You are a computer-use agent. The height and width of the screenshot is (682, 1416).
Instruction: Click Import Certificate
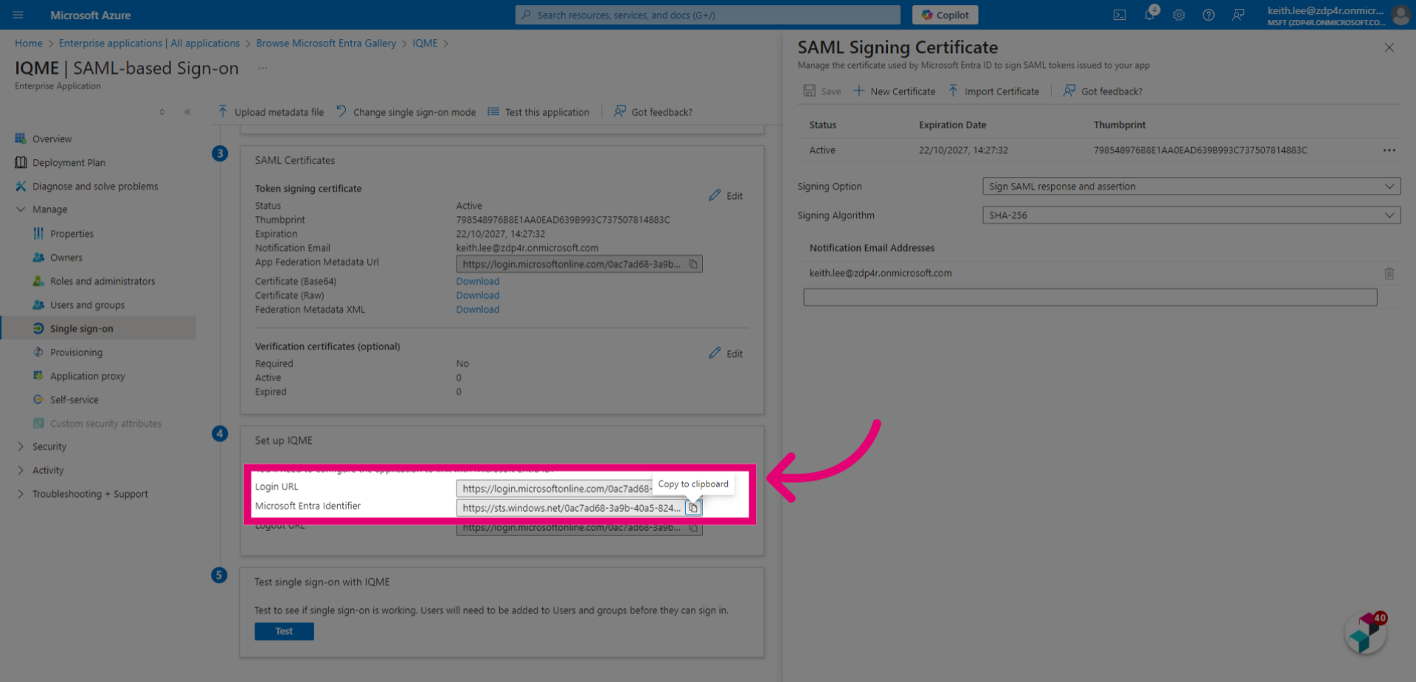pyautogui.click(x=993, y=91)
